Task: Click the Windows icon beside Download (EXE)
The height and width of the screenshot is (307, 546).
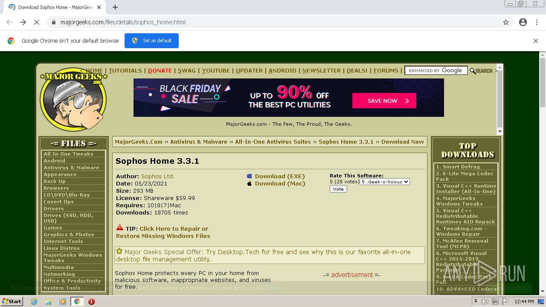Action: (x=250, y=177)
